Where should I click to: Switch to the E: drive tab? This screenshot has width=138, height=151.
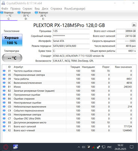43,15
